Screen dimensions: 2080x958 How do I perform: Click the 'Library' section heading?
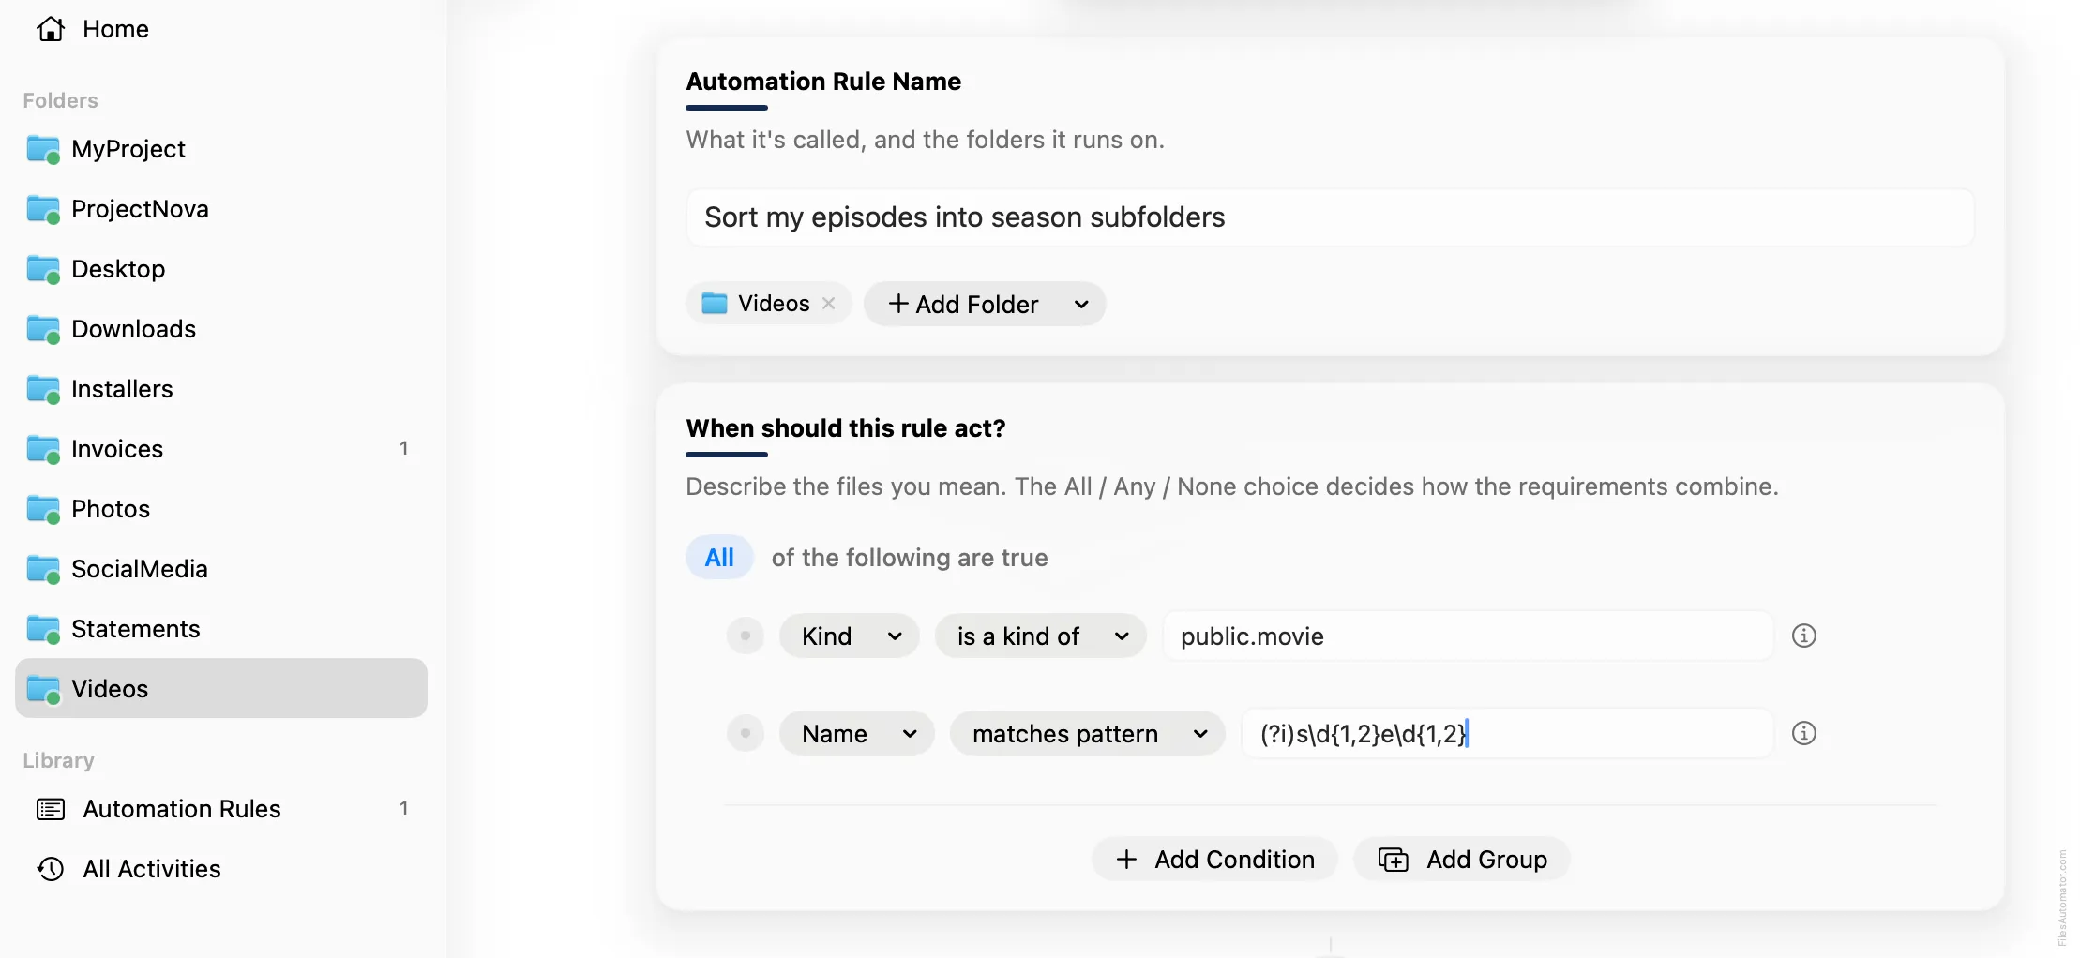click(x=58, y=760)
